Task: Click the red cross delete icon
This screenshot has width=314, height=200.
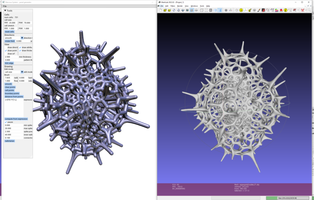Action: pos(303,10)
